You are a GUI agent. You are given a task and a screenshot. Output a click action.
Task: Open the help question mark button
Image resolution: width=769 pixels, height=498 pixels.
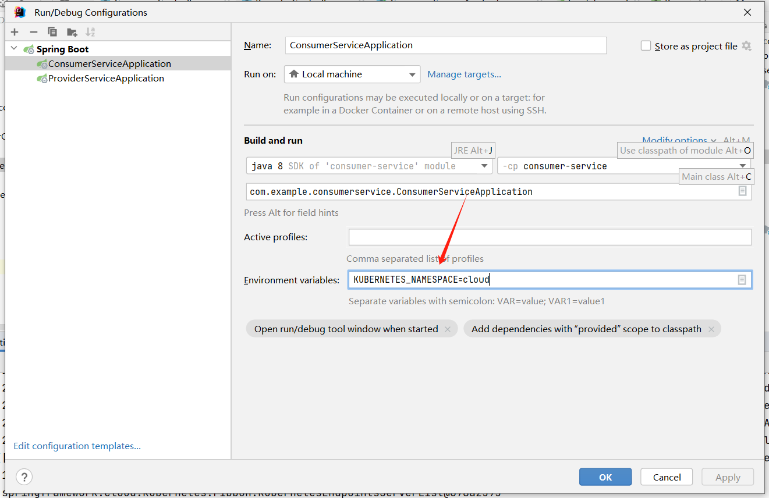[x=24, y=477]
